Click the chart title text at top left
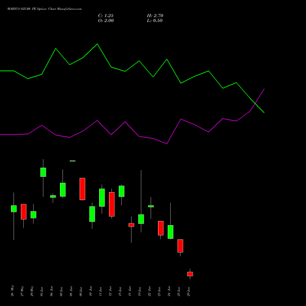306x306 pixels. pyautogui.click(x=45, y=9)
